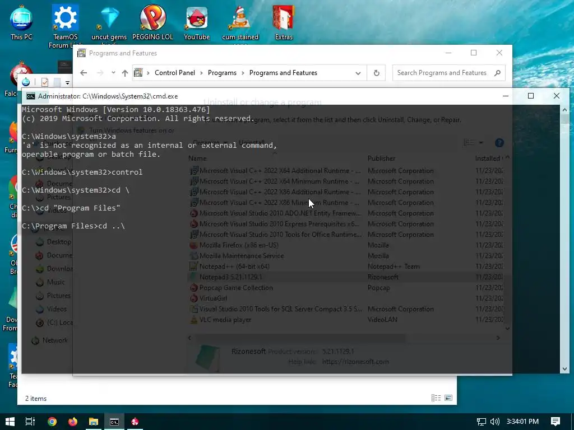
Task: Open the Windows Start menu
Action: 10,422
